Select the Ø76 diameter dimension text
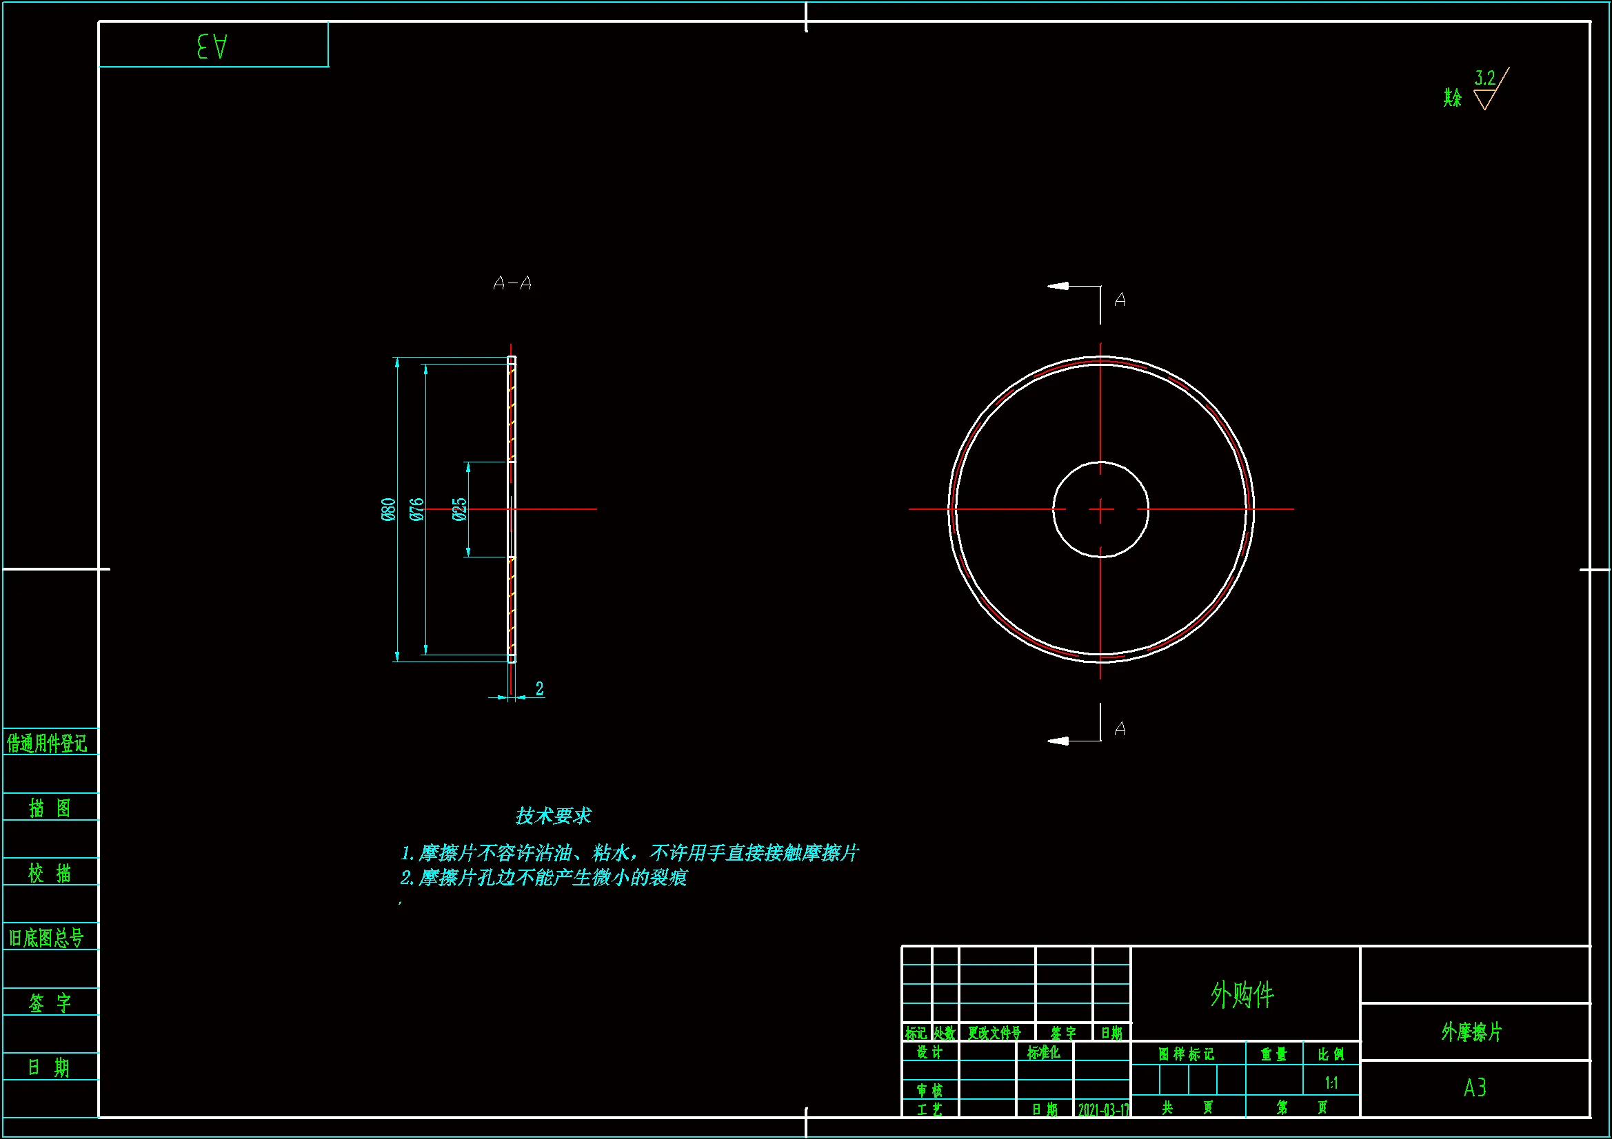1612x1139 pixels. coord(417,509)
